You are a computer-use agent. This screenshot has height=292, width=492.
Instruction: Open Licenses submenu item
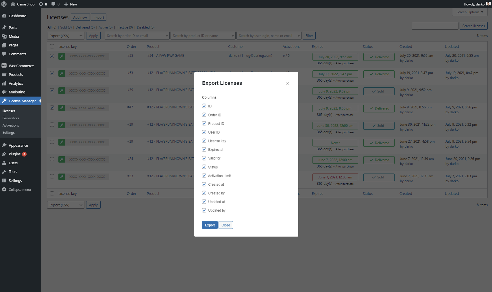click(9, 111)
